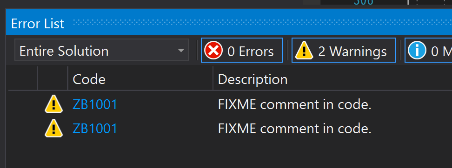
Task: Select the warning icon of second ZB1001 row
Action: tap(53, 128)
